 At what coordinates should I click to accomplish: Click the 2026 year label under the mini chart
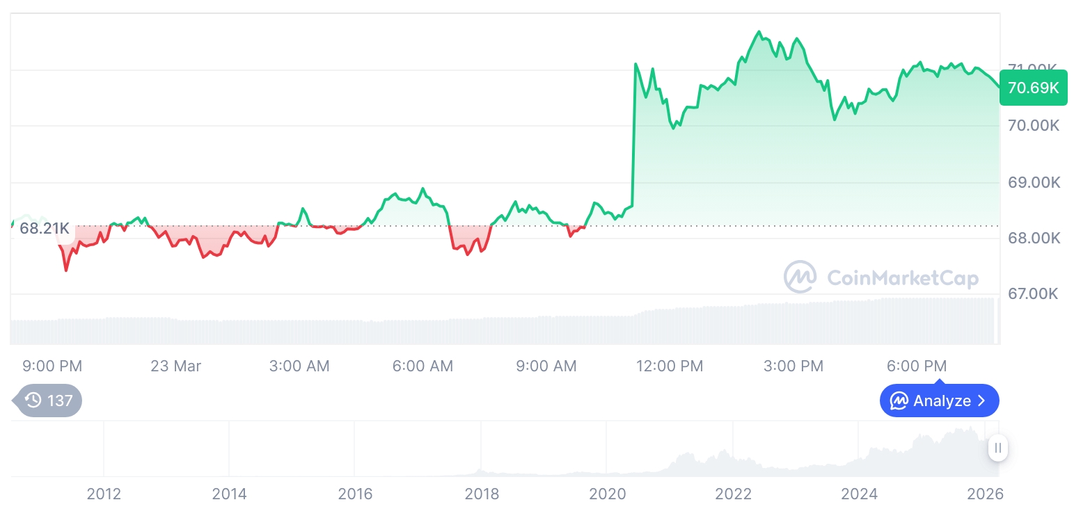coord(986,494)
